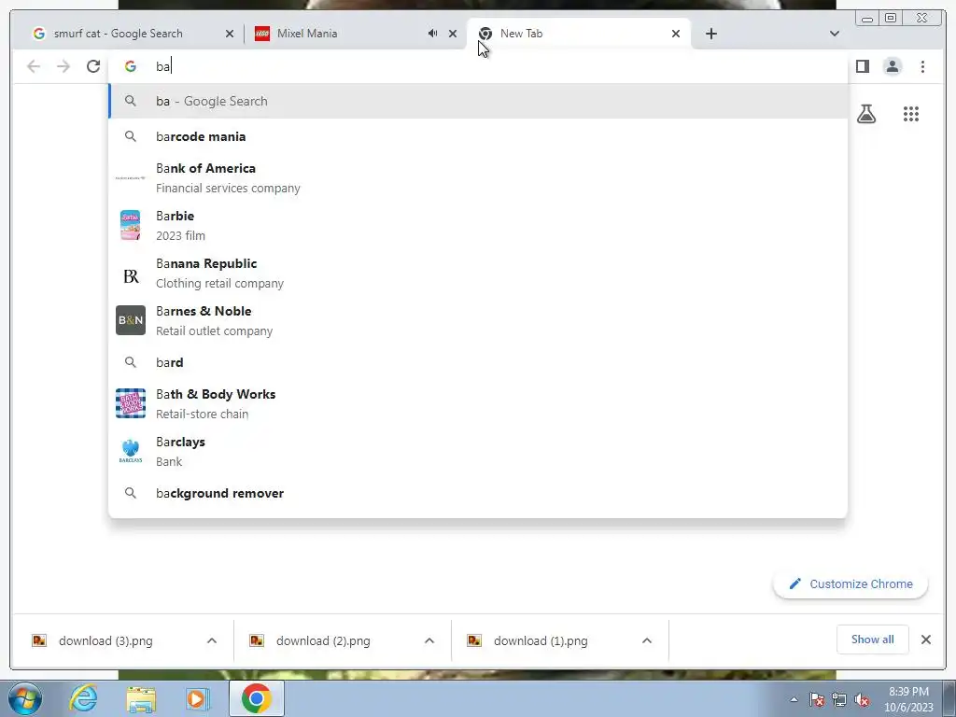Viewport: 956px width, 717px height.
Task: Open the Google apps grid icon
Action: (911, 114)
